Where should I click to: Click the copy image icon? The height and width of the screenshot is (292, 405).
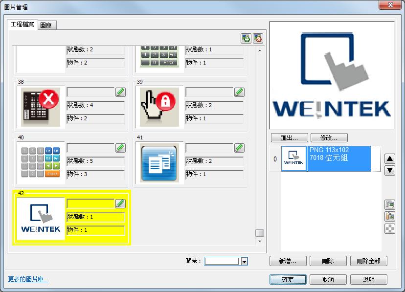tap(389, 205)
